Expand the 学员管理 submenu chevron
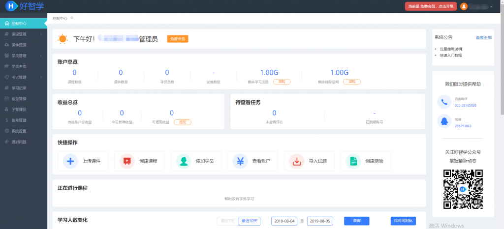Viewport: 504px width, 229px height. pos(41,56)
